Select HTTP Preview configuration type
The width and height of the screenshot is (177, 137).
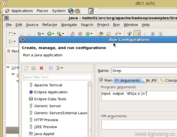point(46,120)
